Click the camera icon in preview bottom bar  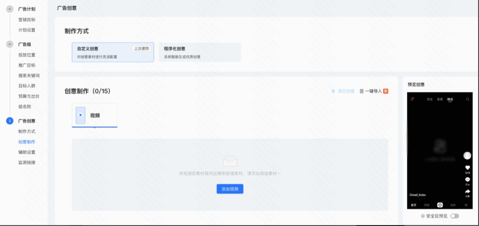click(440, 205)
